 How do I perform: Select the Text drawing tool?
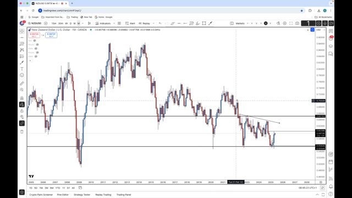[x=22, y=69]
